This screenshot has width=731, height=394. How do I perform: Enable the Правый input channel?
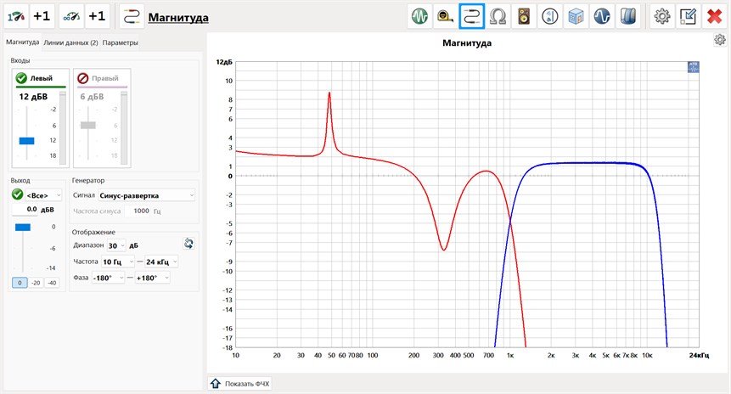pos(83,78)
